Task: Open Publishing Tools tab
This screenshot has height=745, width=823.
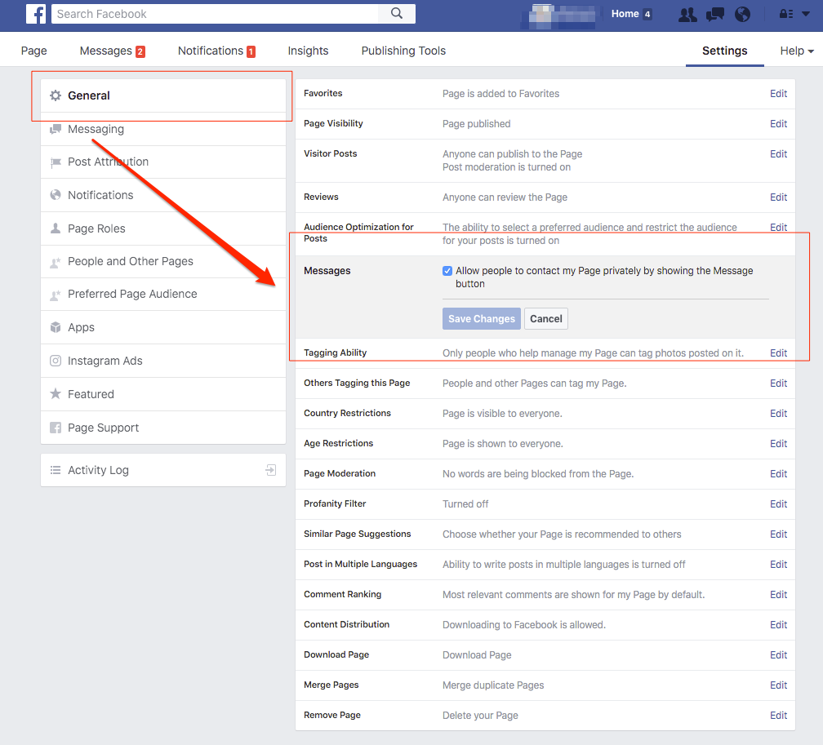Action: pos(403,51)
